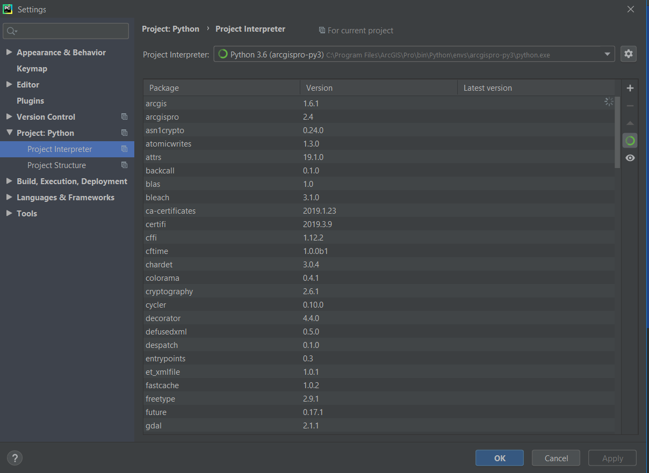Click the help question mark button
Screen dimensions: 649x473
click(15, 458)
